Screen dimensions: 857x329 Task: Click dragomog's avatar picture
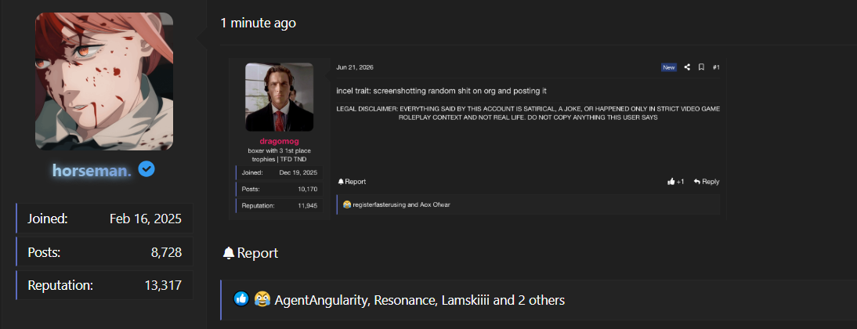(x=280, y=97)
